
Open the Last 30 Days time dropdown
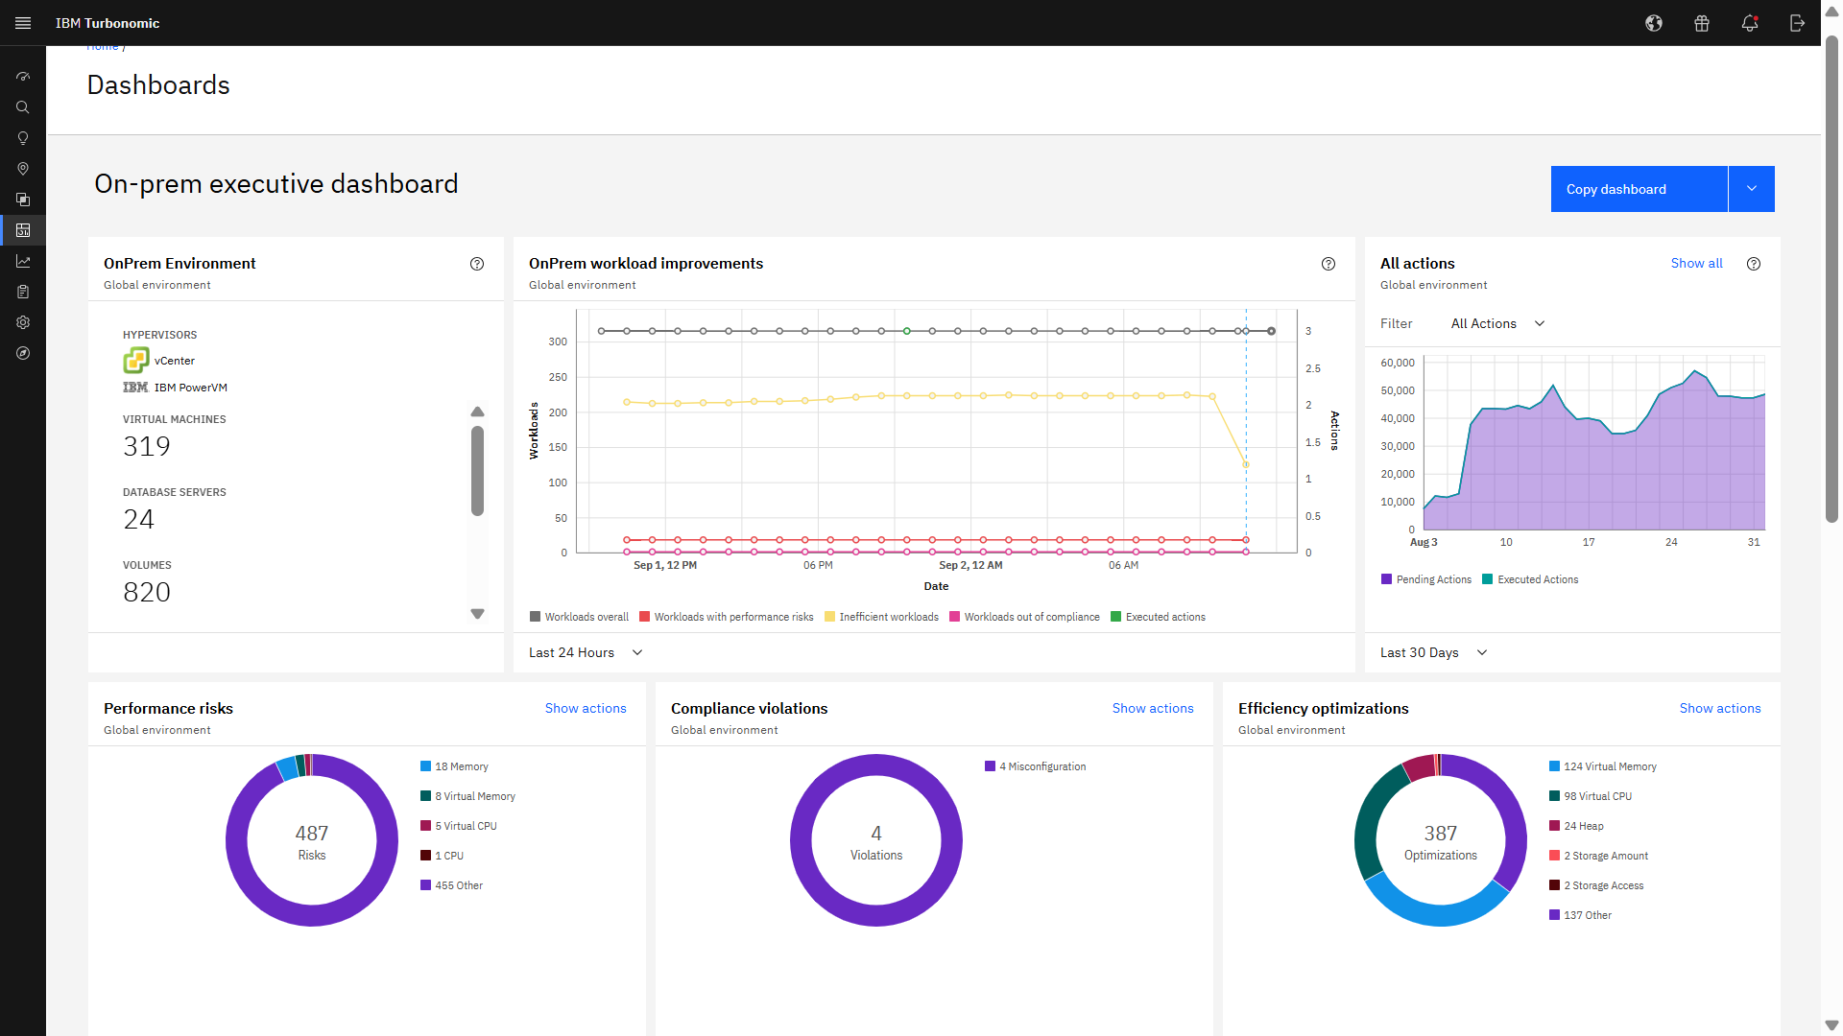click(1433, 652)
